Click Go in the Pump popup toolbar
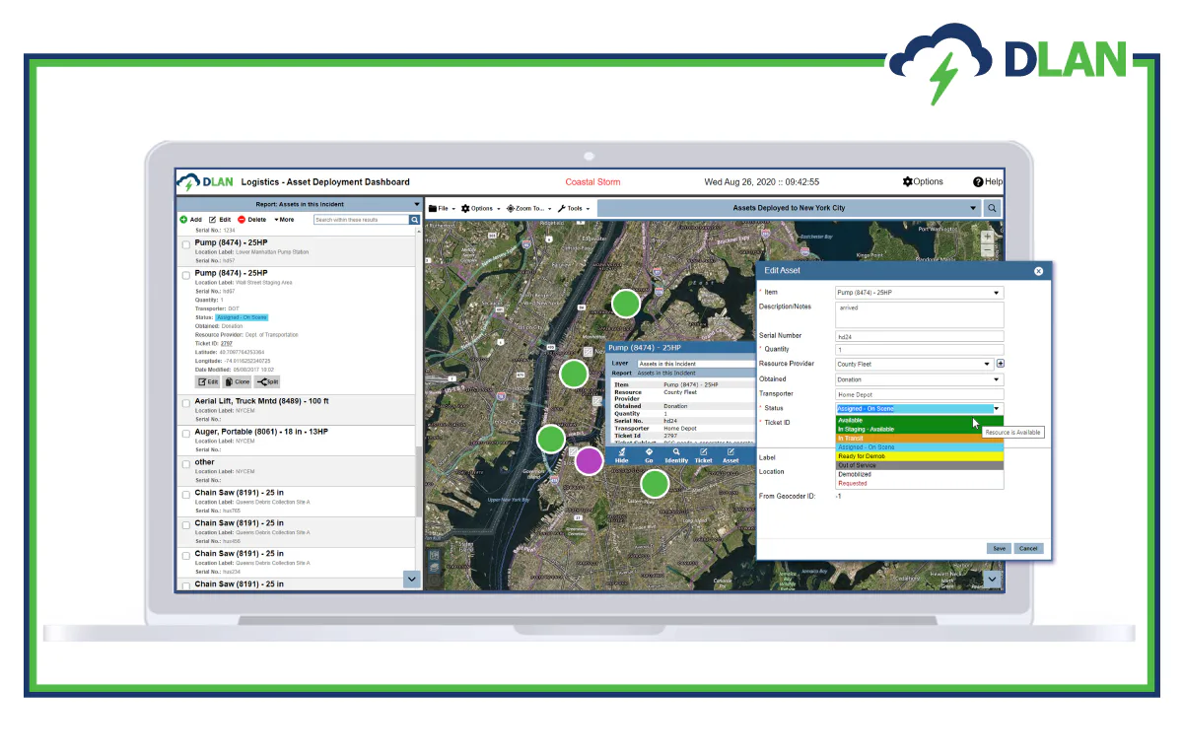The width and height of the screenshot is (1183, 751). [649, 455]
